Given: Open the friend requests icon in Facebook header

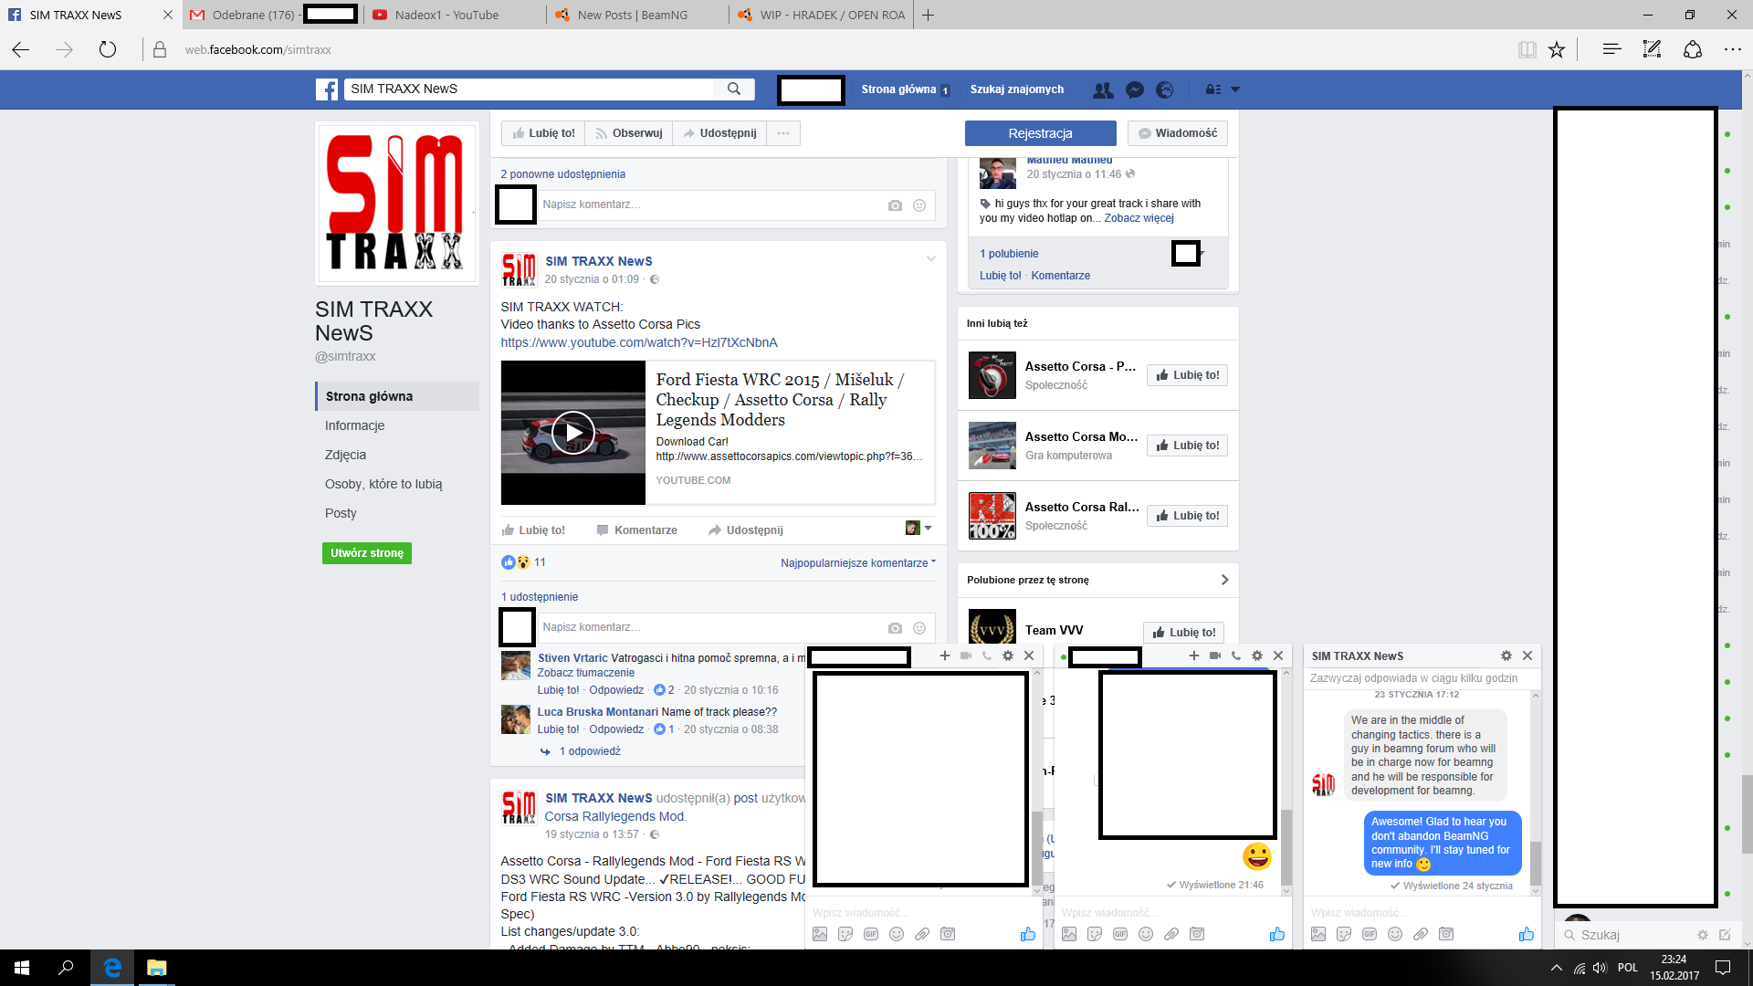Looking at the screenshot, I should pyautogui.click(x=1103, y=89).
